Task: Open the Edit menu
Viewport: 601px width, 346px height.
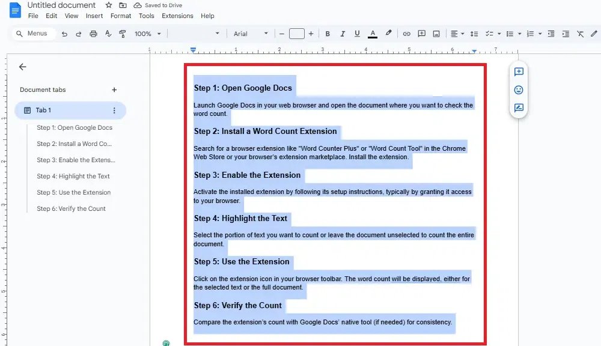Action: [51, 16]
